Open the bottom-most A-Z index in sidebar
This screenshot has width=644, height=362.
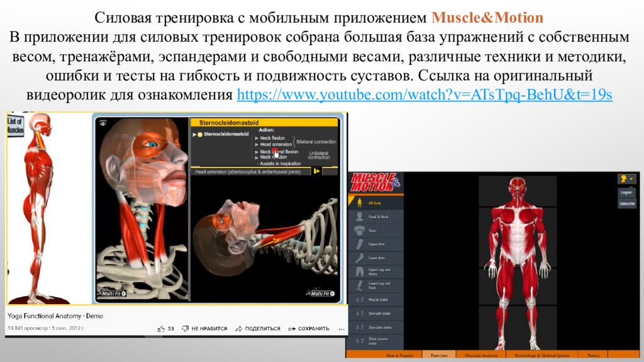point(376,341)
